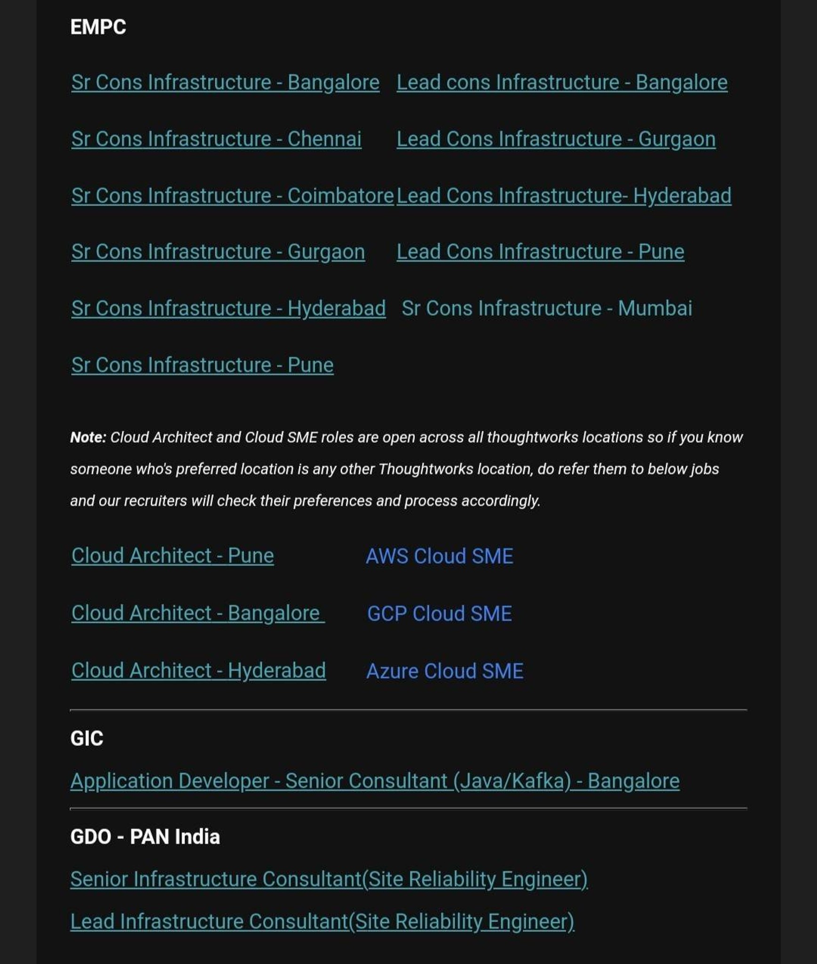
Task: Select Lead Cons Infrastructure- Hyderabad link
Action: (x=564, y=196)
